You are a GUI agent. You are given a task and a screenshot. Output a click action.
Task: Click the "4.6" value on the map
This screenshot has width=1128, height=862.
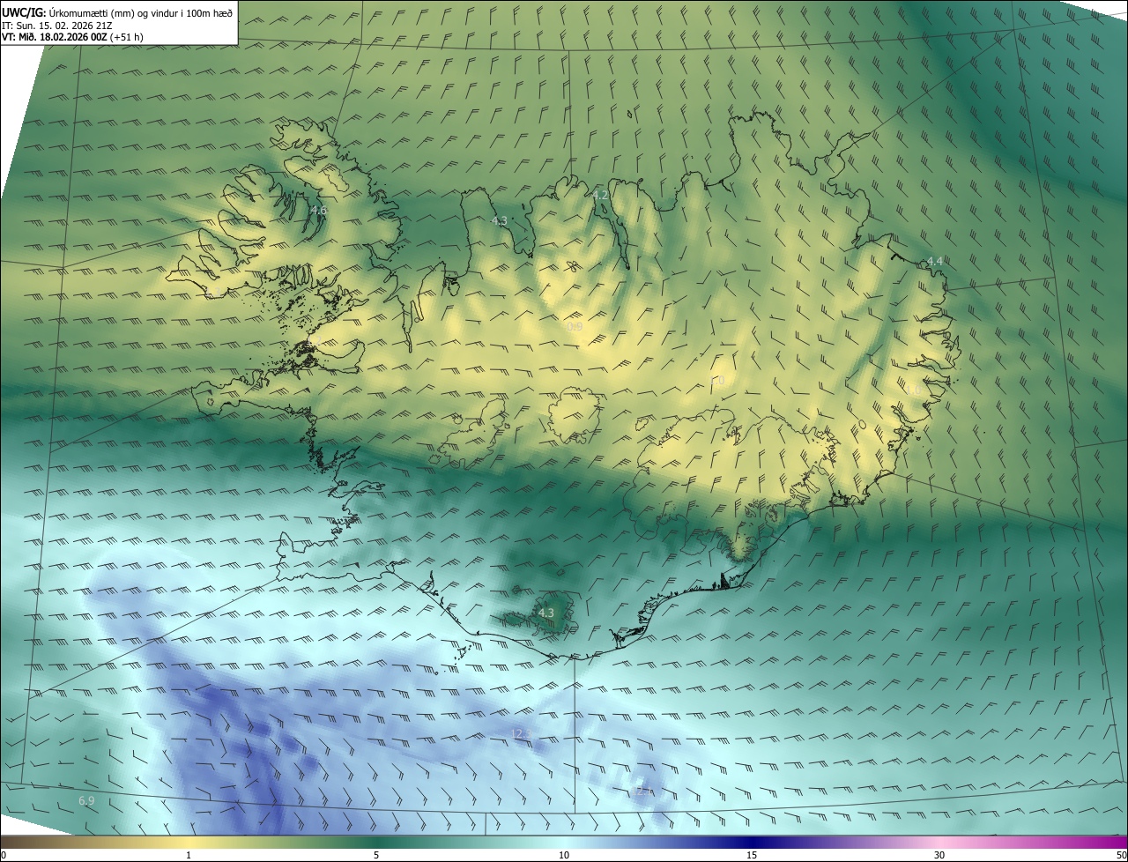click(x=318, y=211)
